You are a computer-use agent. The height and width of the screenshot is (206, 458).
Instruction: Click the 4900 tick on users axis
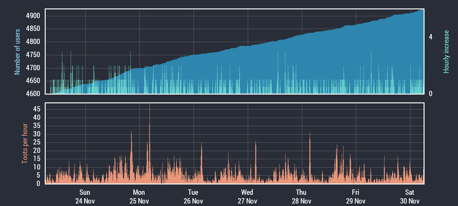point(34,16)
